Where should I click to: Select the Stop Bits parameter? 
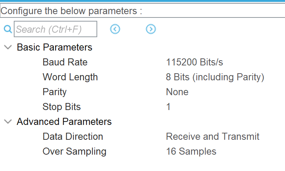(61, 107)
